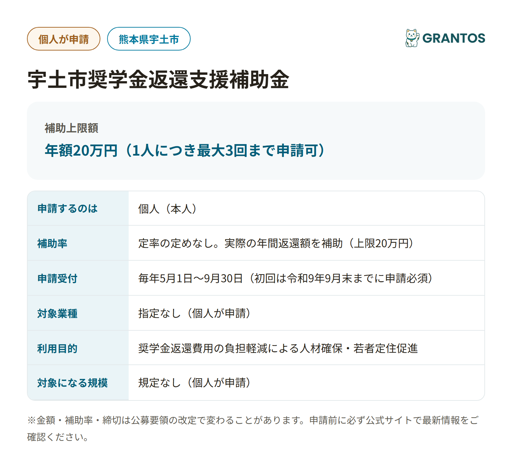Click the 対象になる規模 row header

(78, 383)
